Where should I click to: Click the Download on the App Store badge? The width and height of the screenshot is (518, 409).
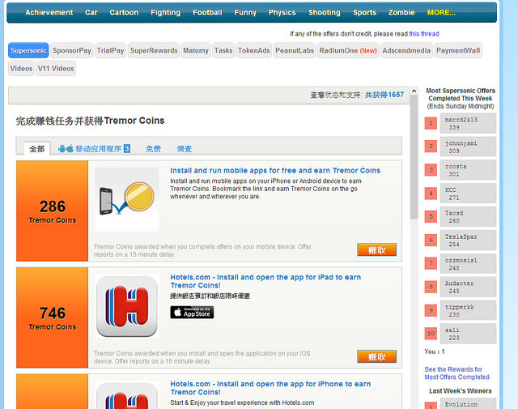192,312
